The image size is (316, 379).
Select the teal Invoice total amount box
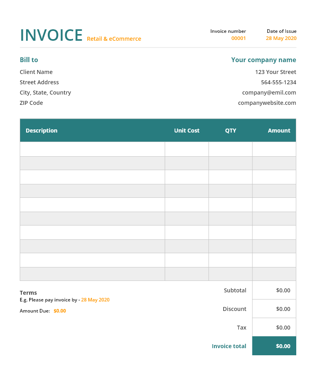275,346
